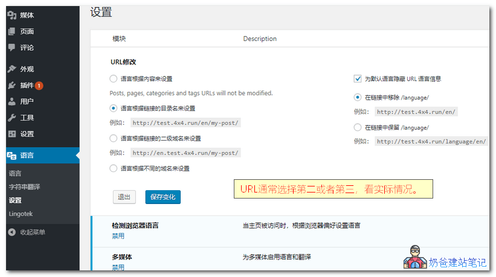Click the Media icon in sidebar
The width and height of the screenshot is (496, 277).
coord(11,15)
